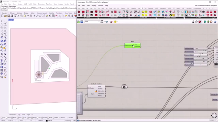Select the Pan hand tool in Rhino
Viewport: 218px width, 122px height.
pyautogui.click(x=31, y=16)
